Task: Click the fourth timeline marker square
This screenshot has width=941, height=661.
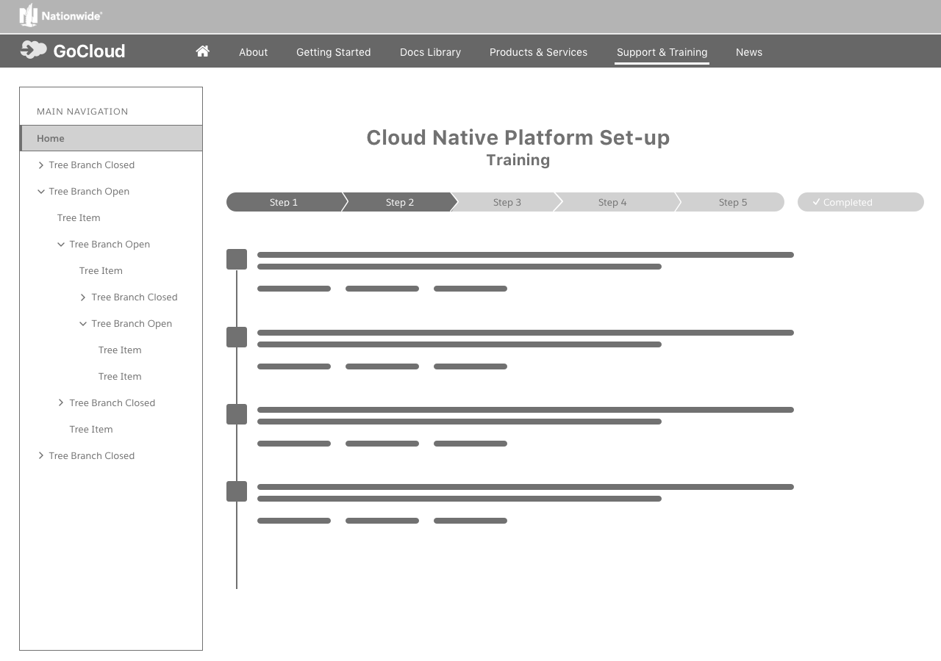Action: coord(237,491)
